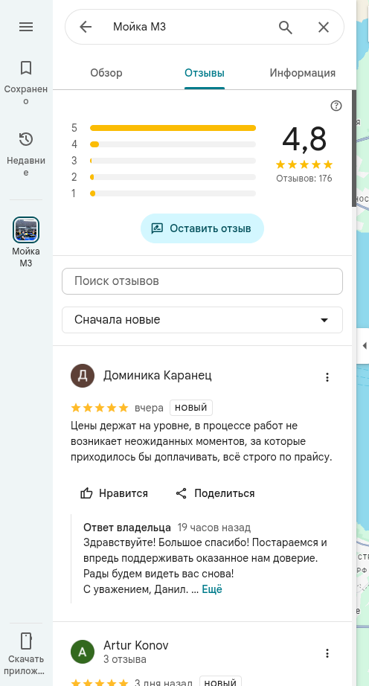This screenshot has width=369, height=686.
Task: Open the hamburger main menu
Action: tap(26, 27)
